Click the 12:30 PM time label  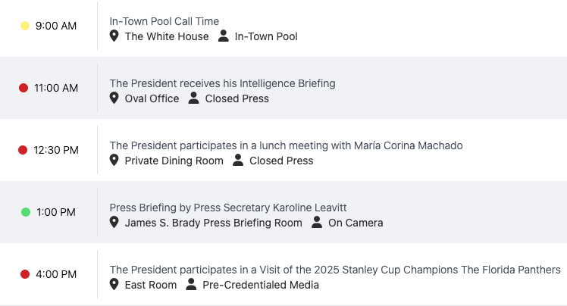pos(56,150)
